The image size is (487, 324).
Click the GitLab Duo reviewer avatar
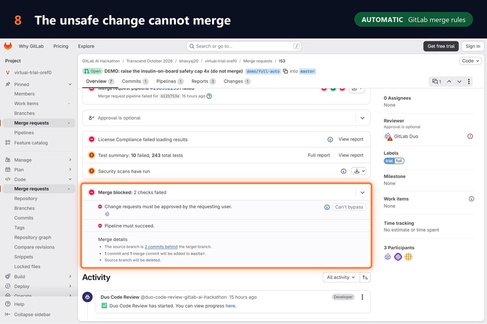coord(389,136)
